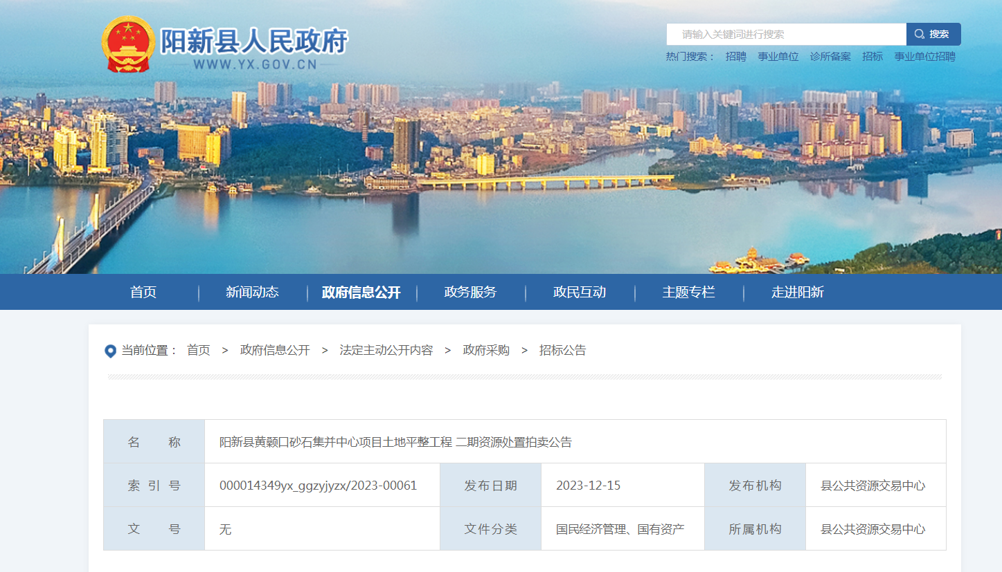Screen dimensions: 1002x572
Task: Click the national emblem logo icon
Action: pos(129,44)
